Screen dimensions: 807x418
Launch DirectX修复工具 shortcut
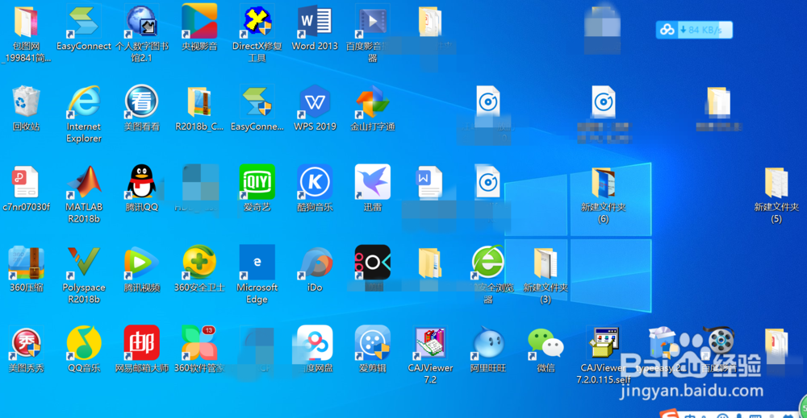(257, 22)
